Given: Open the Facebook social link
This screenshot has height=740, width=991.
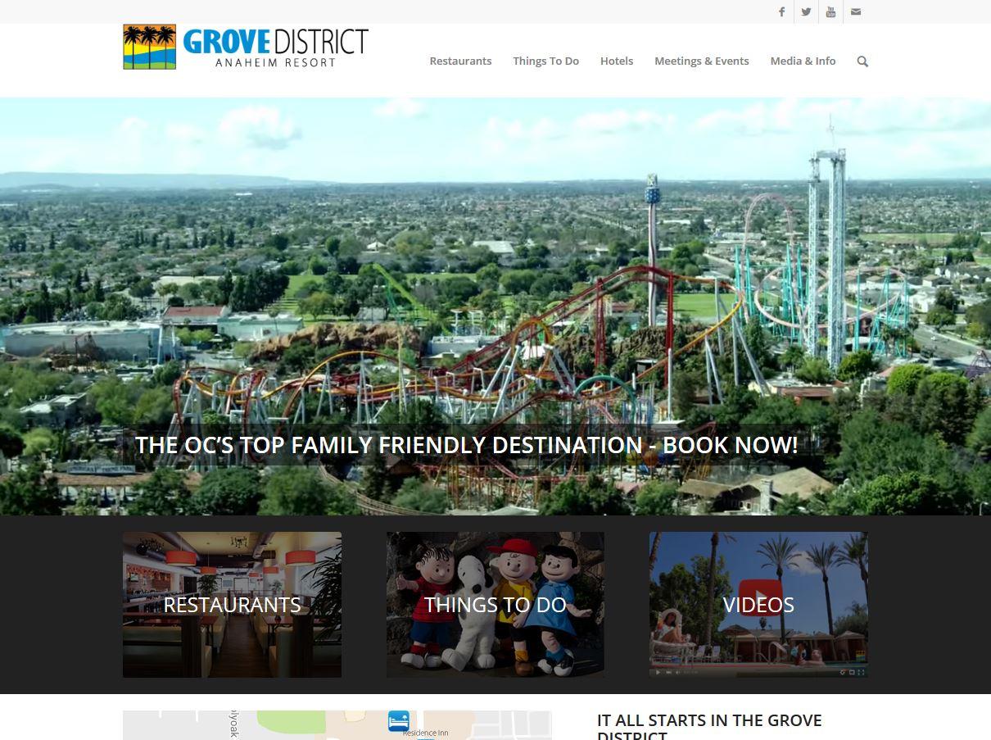Looking at the screenshot, I should coord(781,11).
